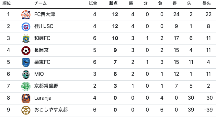Click the Laranja orange team crest

click(x=26, y=98)
